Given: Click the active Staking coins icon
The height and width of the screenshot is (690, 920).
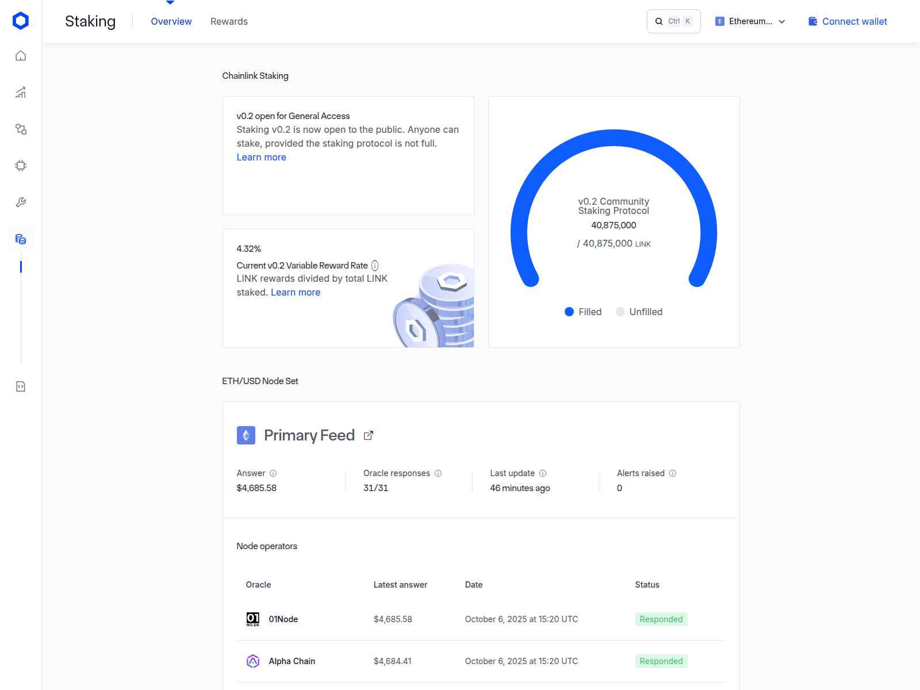Looking at the screenshot, I should (x=20, y=239).
